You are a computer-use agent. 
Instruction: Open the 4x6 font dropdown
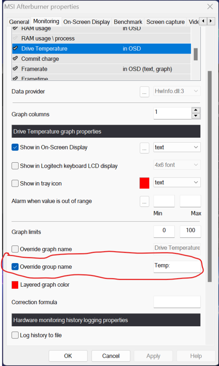[x=177, y=165]
